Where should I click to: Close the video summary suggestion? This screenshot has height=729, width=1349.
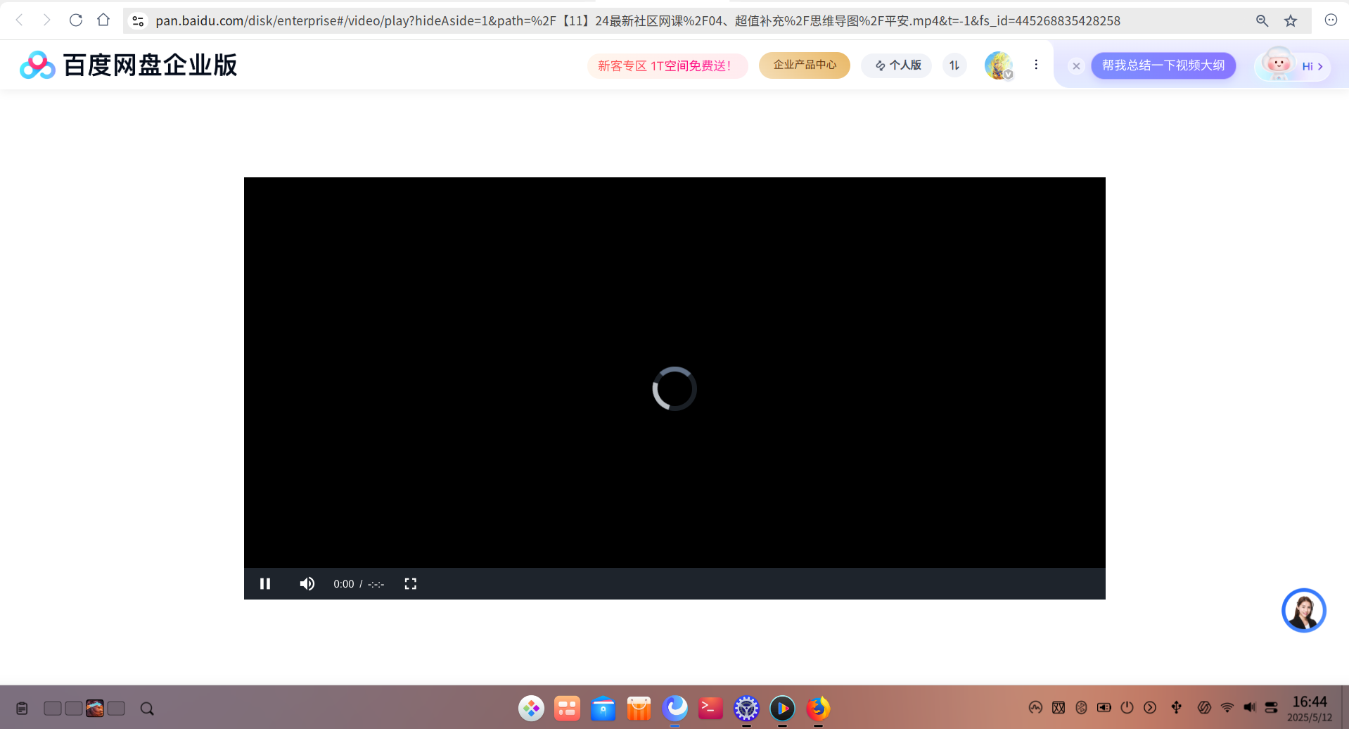point(1076,66)
